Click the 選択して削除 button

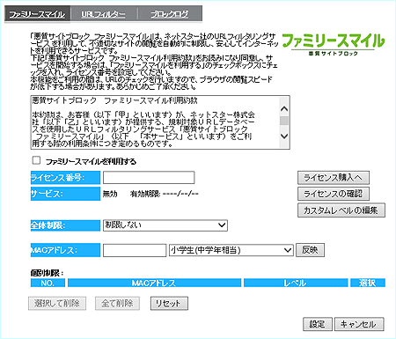pyautogui.click(x=57, y=303)
